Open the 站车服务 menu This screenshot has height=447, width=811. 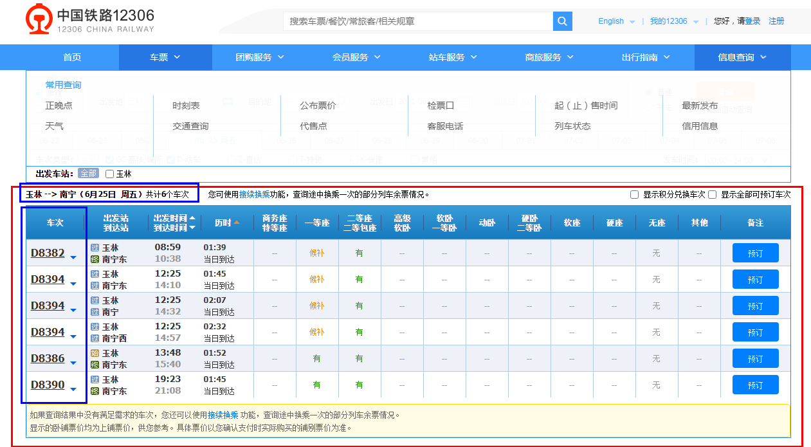(453, 57)
